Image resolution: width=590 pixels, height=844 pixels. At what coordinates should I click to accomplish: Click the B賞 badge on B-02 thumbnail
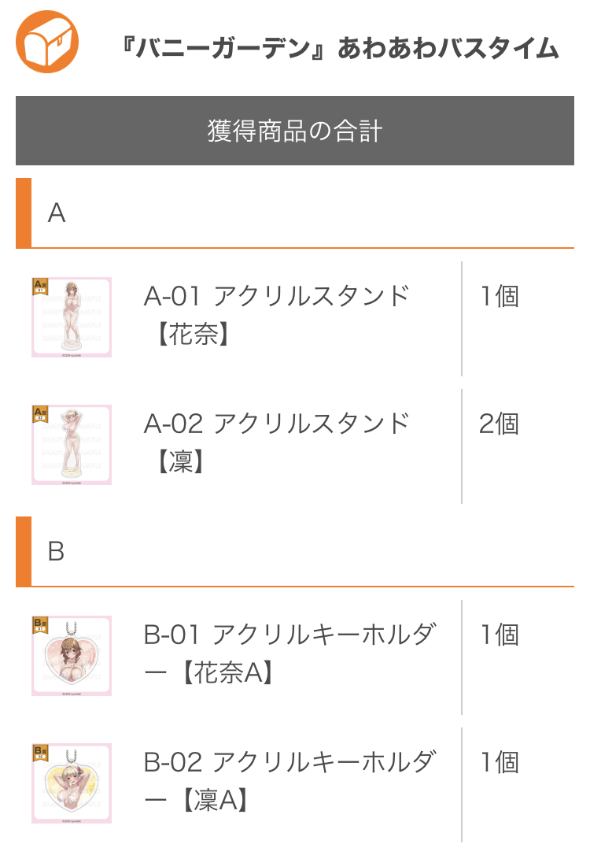tap(39, 752)
